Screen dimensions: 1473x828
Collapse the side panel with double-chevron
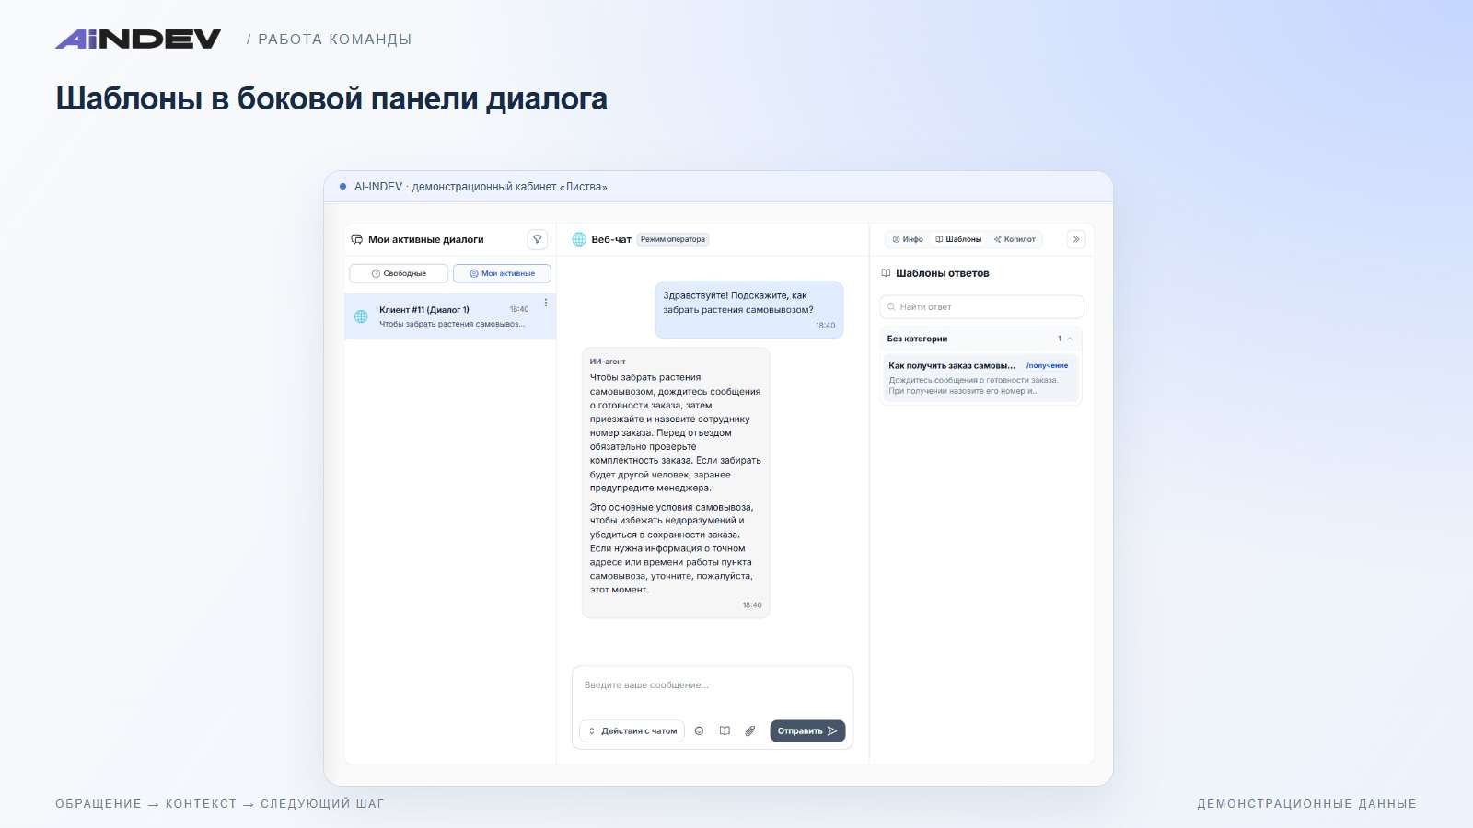click(x=1076, y=239)
